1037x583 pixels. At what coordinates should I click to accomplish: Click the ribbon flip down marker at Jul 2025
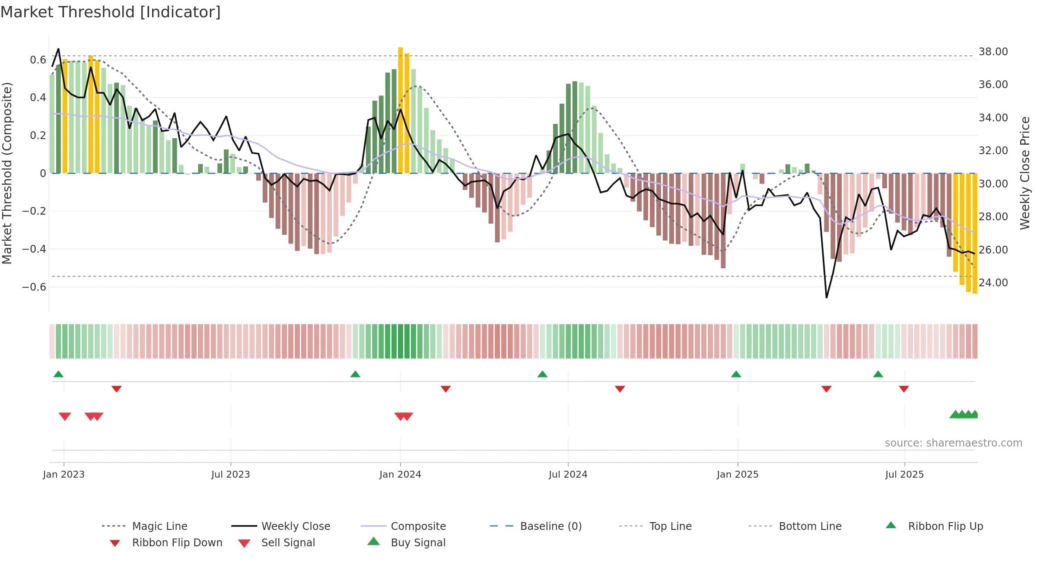903,389
